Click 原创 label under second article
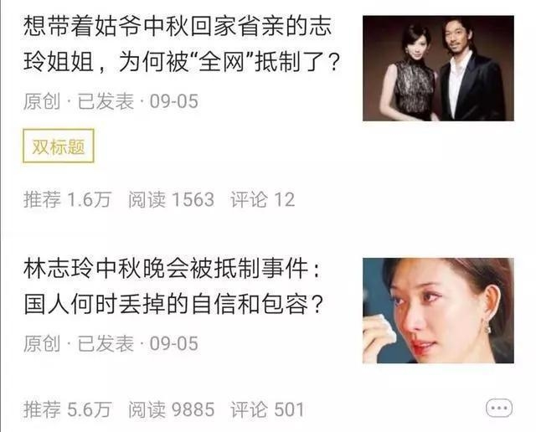This screenshot has width=536, height=432. pos(42,343)
